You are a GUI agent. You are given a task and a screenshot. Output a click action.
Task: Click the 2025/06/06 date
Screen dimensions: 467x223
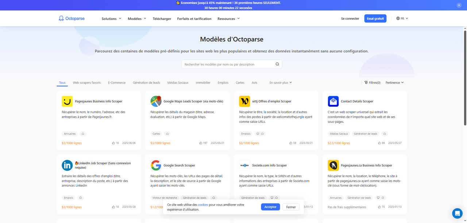(129, 143)
